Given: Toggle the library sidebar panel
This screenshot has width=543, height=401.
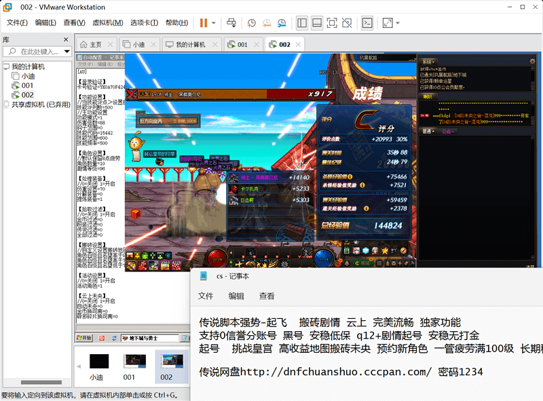Looking at the screenshot, I should click(x=302, y=23).
